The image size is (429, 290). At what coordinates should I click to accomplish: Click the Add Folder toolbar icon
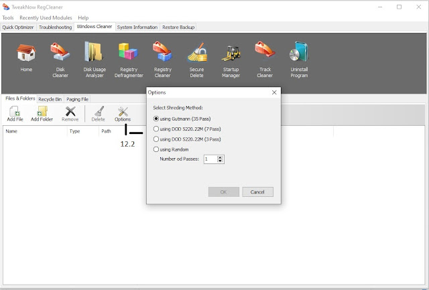coord(42,114)
